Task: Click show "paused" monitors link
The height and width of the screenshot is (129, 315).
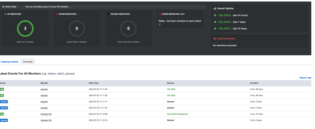Action: pos(128,42)
